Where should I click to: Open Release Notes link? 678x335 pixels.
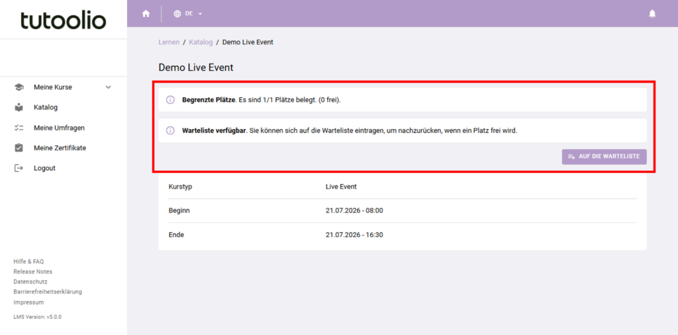(x=33, y=271)
